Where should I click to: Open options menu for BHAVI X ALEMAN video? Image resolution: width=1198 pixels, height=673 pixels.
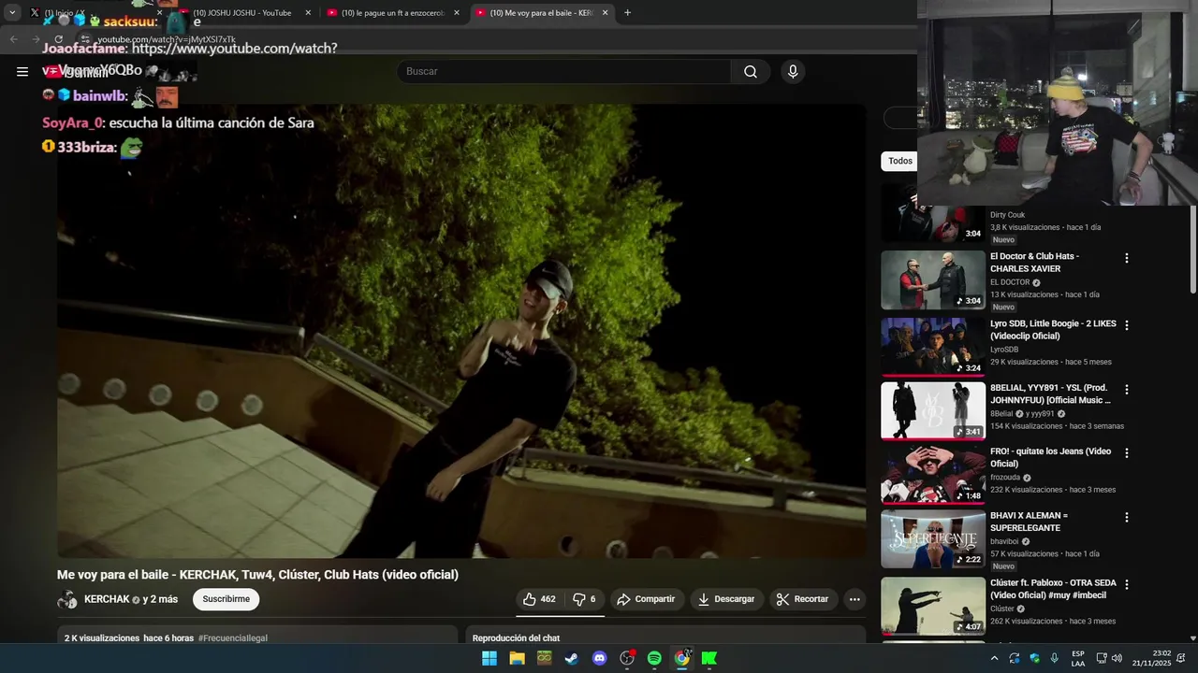click(x=1127, y=517)
